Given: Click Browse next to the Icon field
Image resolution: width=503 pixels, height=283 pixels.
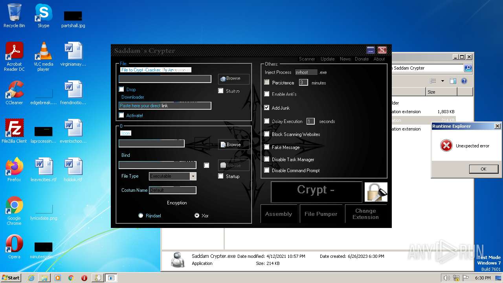Looking at the screenshot, I should click(x=234, y=145).
